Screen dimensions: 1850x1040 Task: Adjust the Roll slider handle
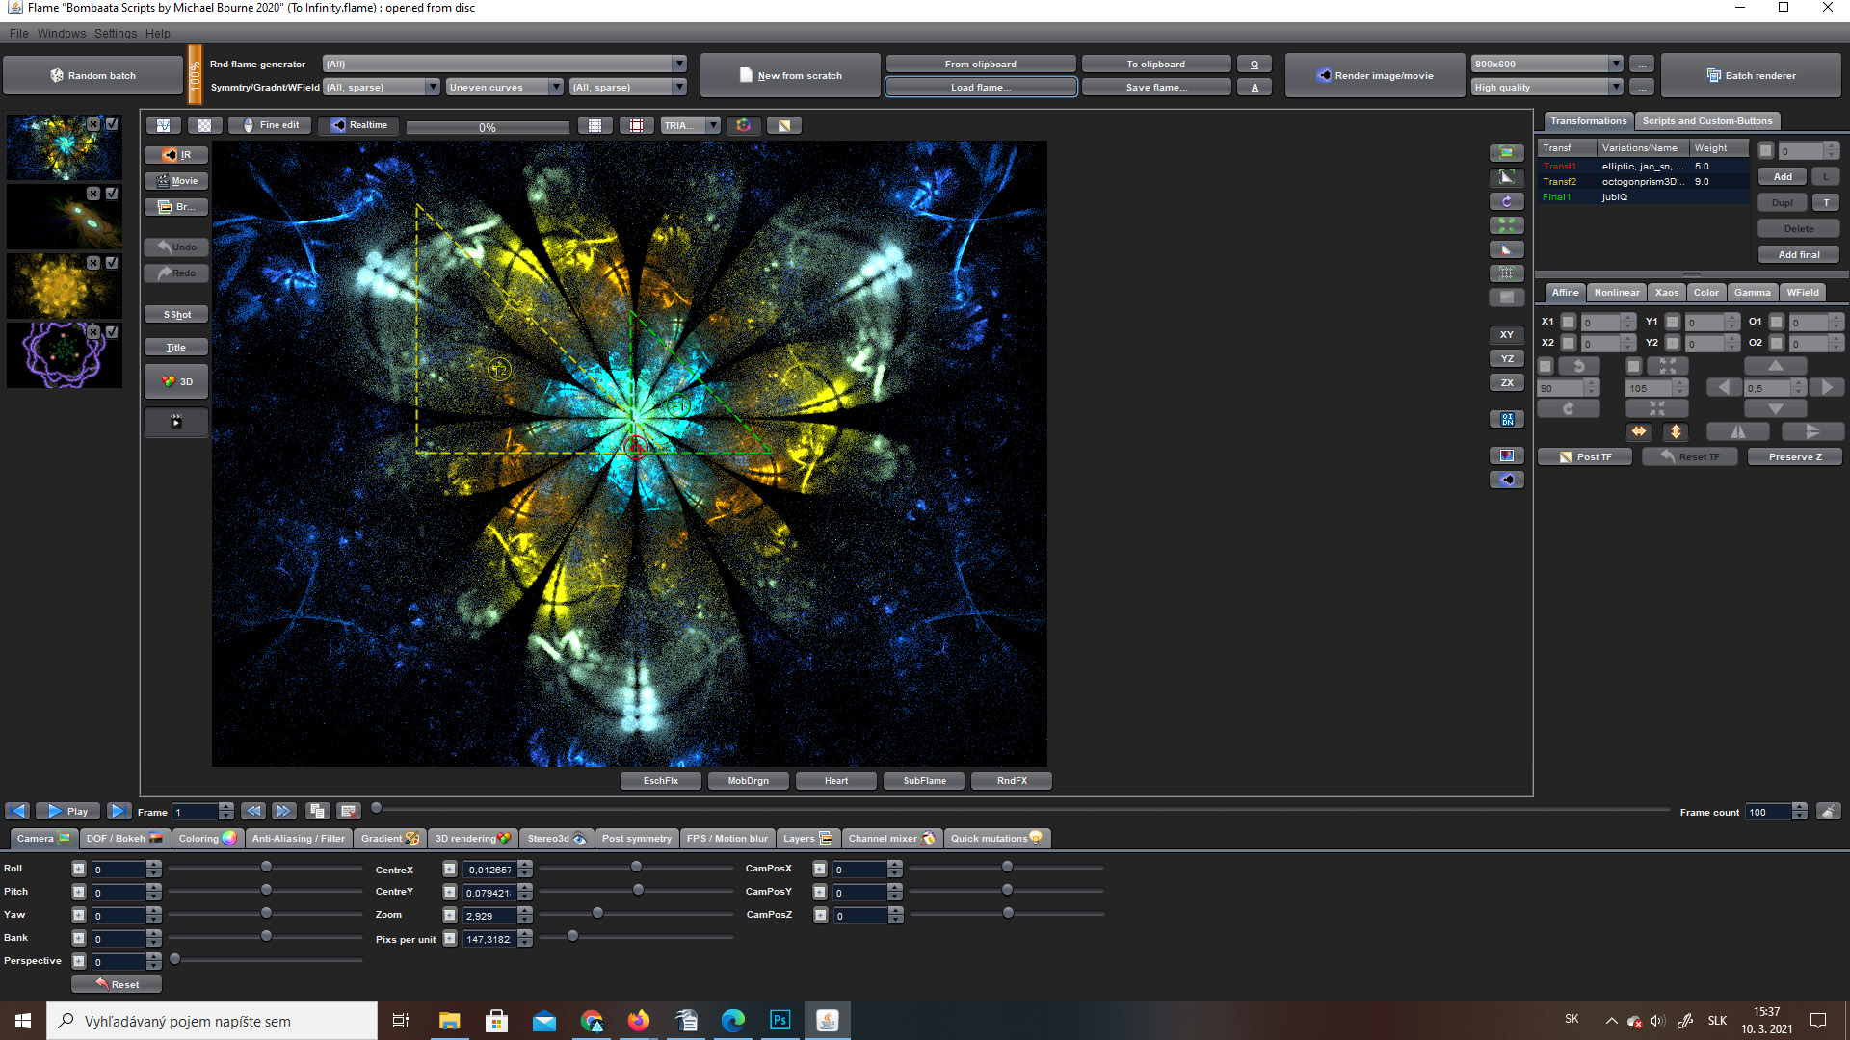pos(266,868)
